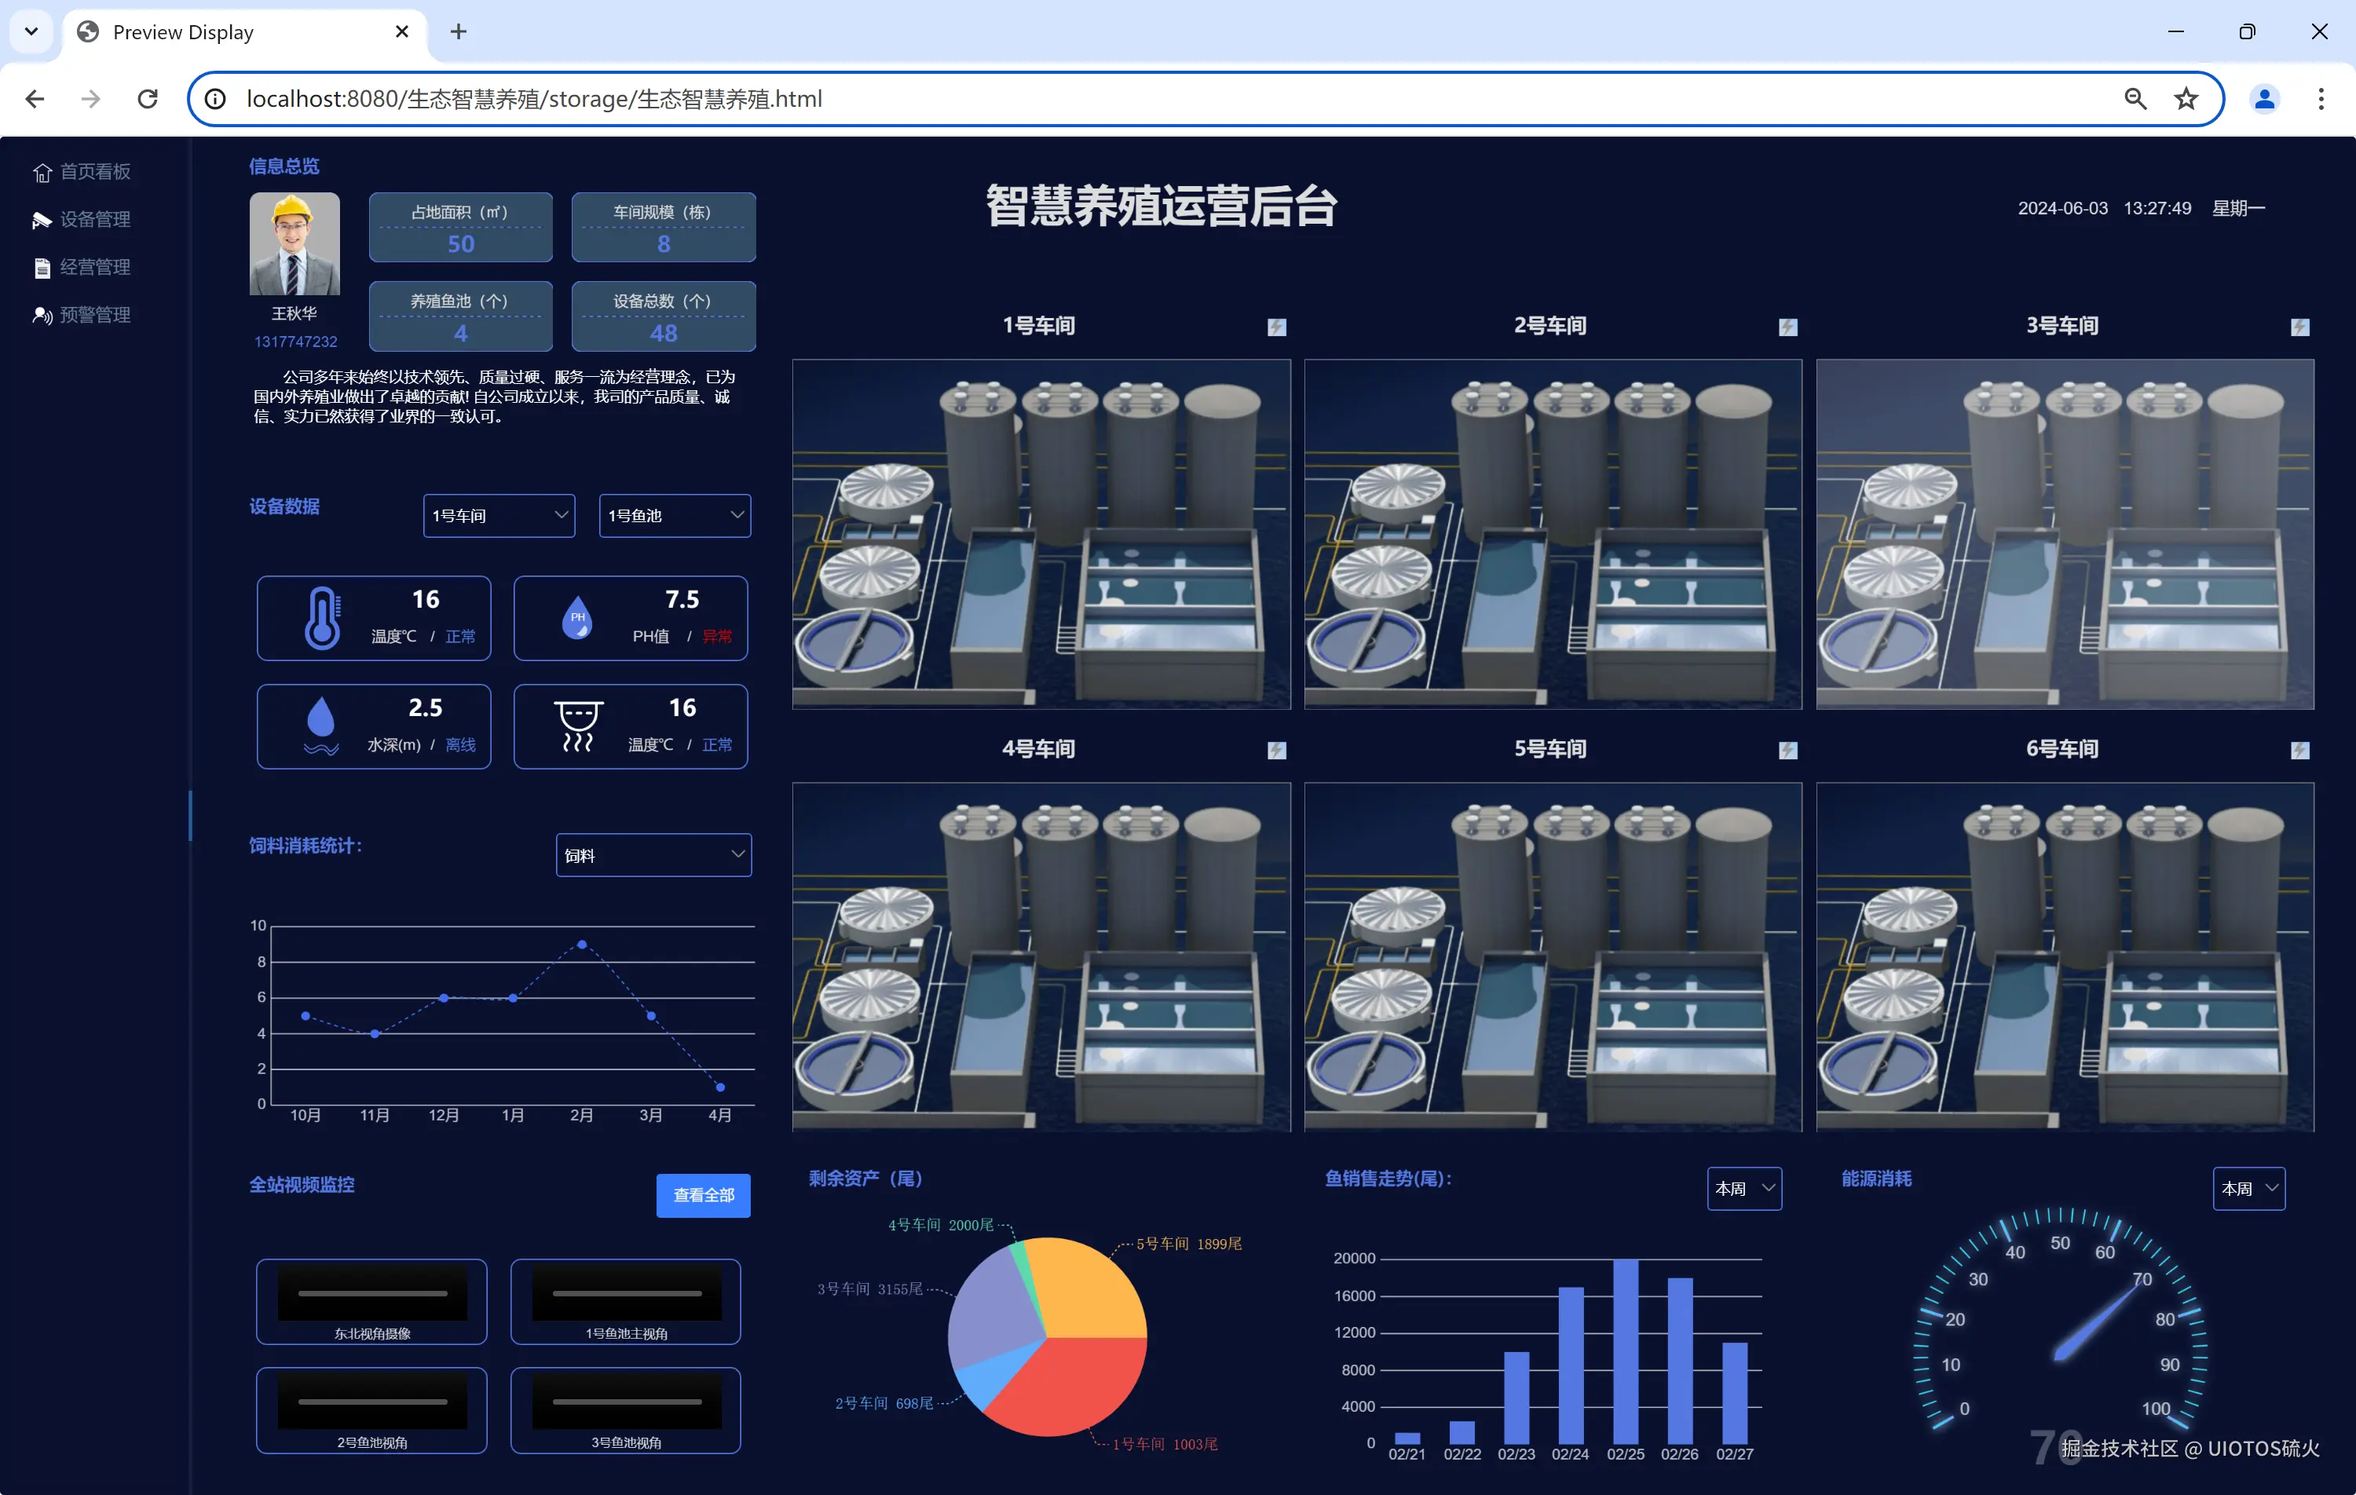Bookmark this page with star icon
2356x1495 pixels.
tap(2186, 99)
